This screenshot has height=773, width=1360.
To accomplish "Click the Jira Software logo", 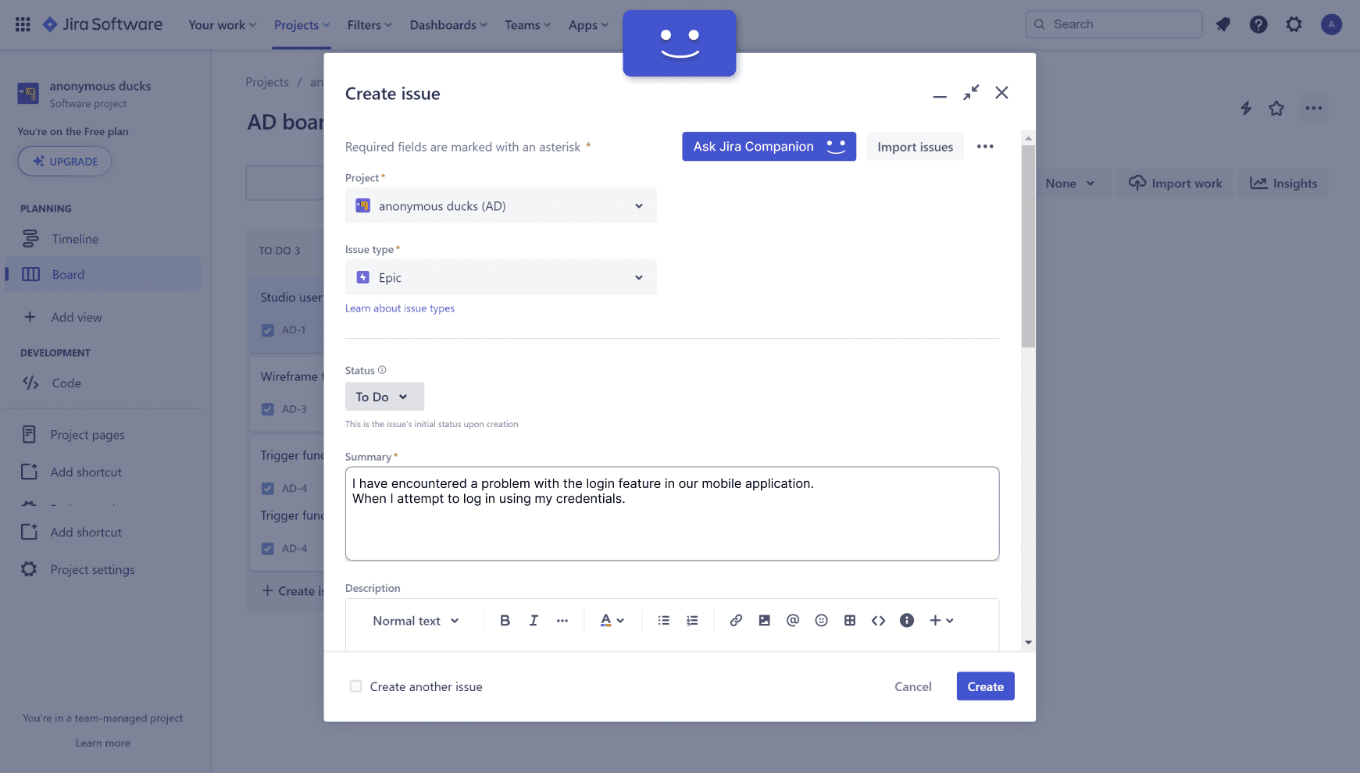I will point(102,24).
